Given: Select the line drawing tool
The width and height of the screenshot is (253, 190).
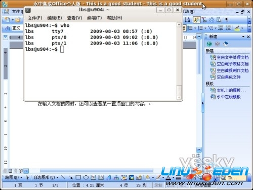Looking at the screenshot, I should [x=63, y=177].
